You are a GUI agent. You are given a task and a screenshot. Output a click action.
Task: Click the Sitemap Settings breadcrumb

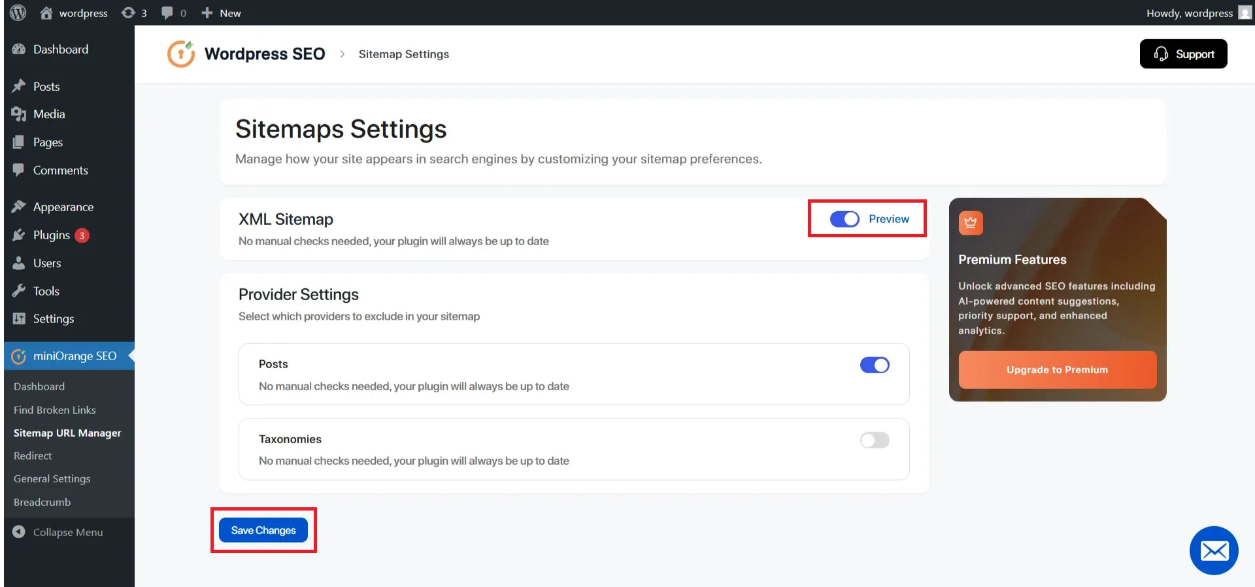click(x=404, y=54)
